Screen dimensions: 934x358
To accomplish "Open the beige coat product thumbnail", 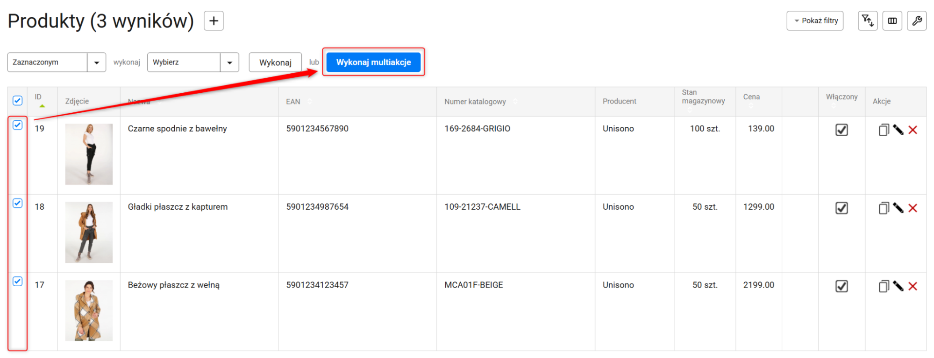I will tap(89, 310).
